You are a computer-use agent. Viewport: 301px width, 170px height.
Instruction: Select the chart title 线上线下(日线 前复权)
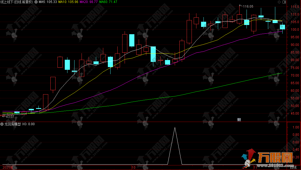17,2
